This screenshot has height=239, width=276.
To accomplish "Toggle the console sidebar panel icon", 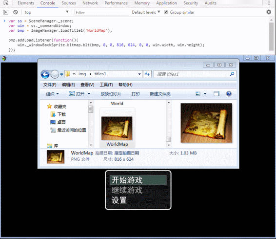I will (x=5, y=12).
